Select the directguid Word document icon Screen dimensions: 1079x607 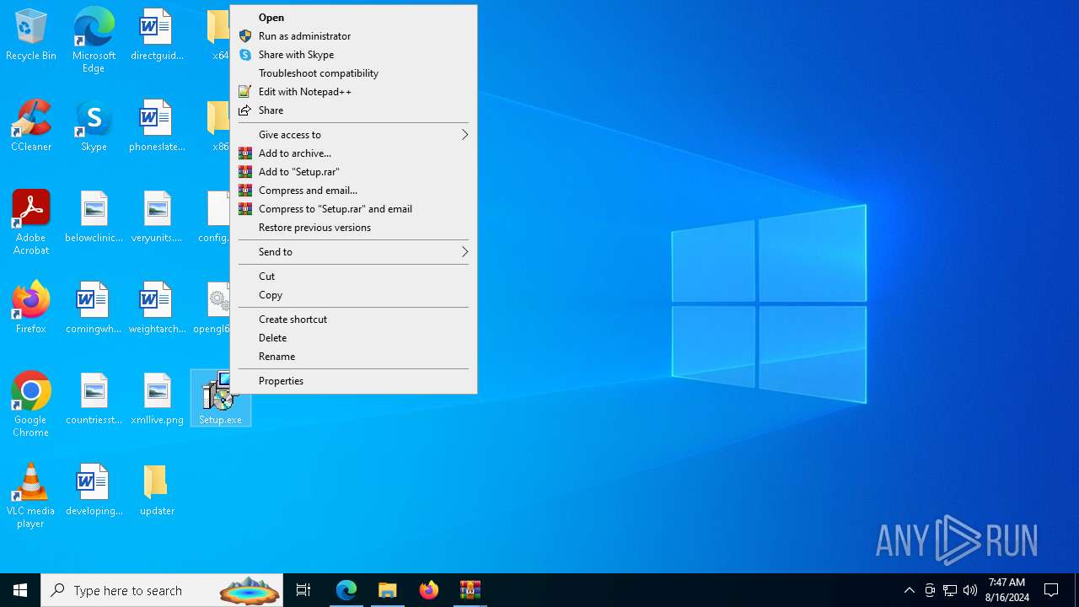point(157,35)
